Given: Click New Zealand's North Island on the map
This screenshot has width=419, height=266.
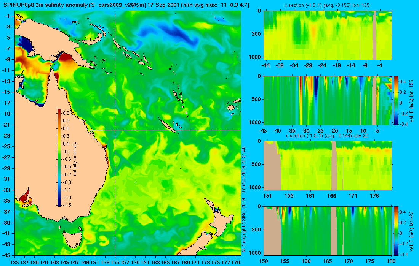Looking at the screenshot, I should 220,218.
